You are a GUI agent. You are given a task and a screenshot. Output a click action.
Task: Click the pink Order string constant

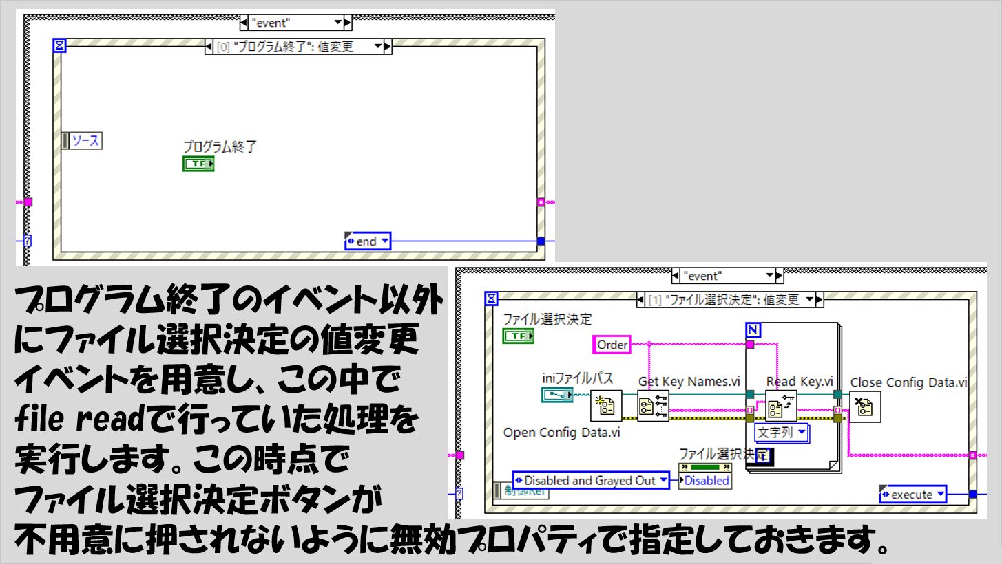[x=612, y=345]
